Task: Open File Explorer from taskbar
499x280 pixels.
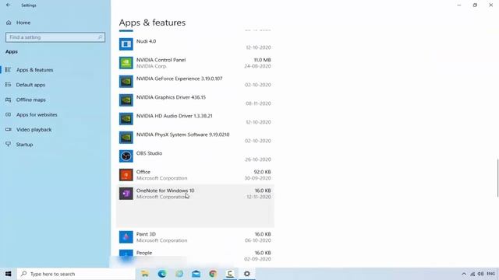Action: click(145, 274)
